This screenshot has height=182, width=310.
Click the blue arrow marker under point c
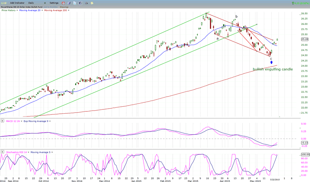click(271, 62)
